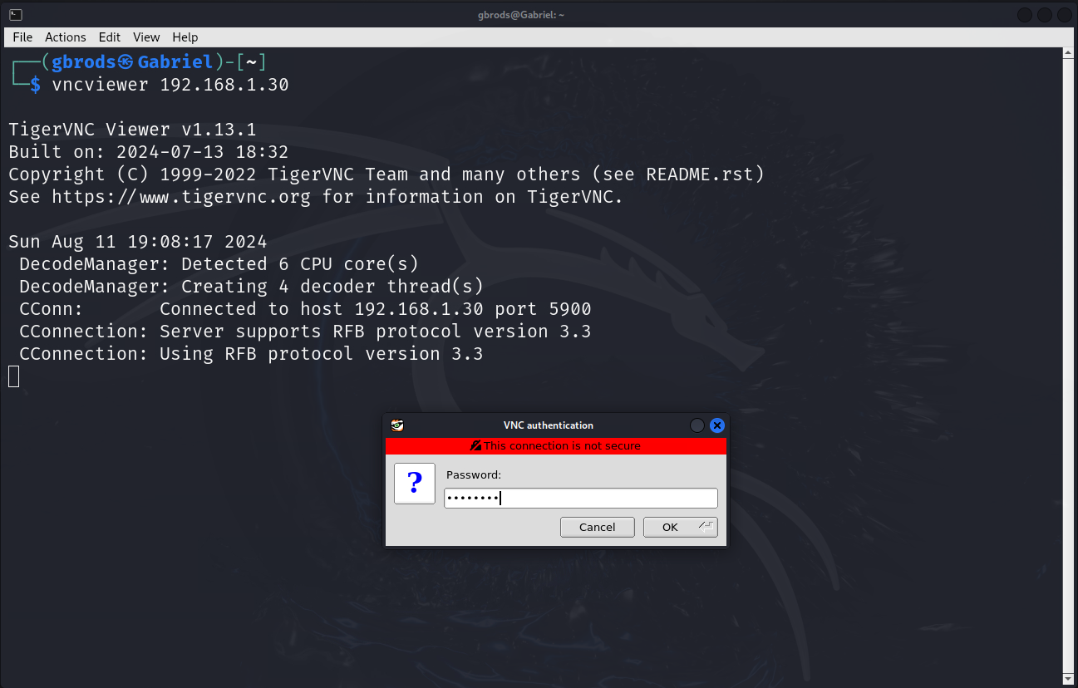
Task: Open the View menu
Action: point(146,37)
